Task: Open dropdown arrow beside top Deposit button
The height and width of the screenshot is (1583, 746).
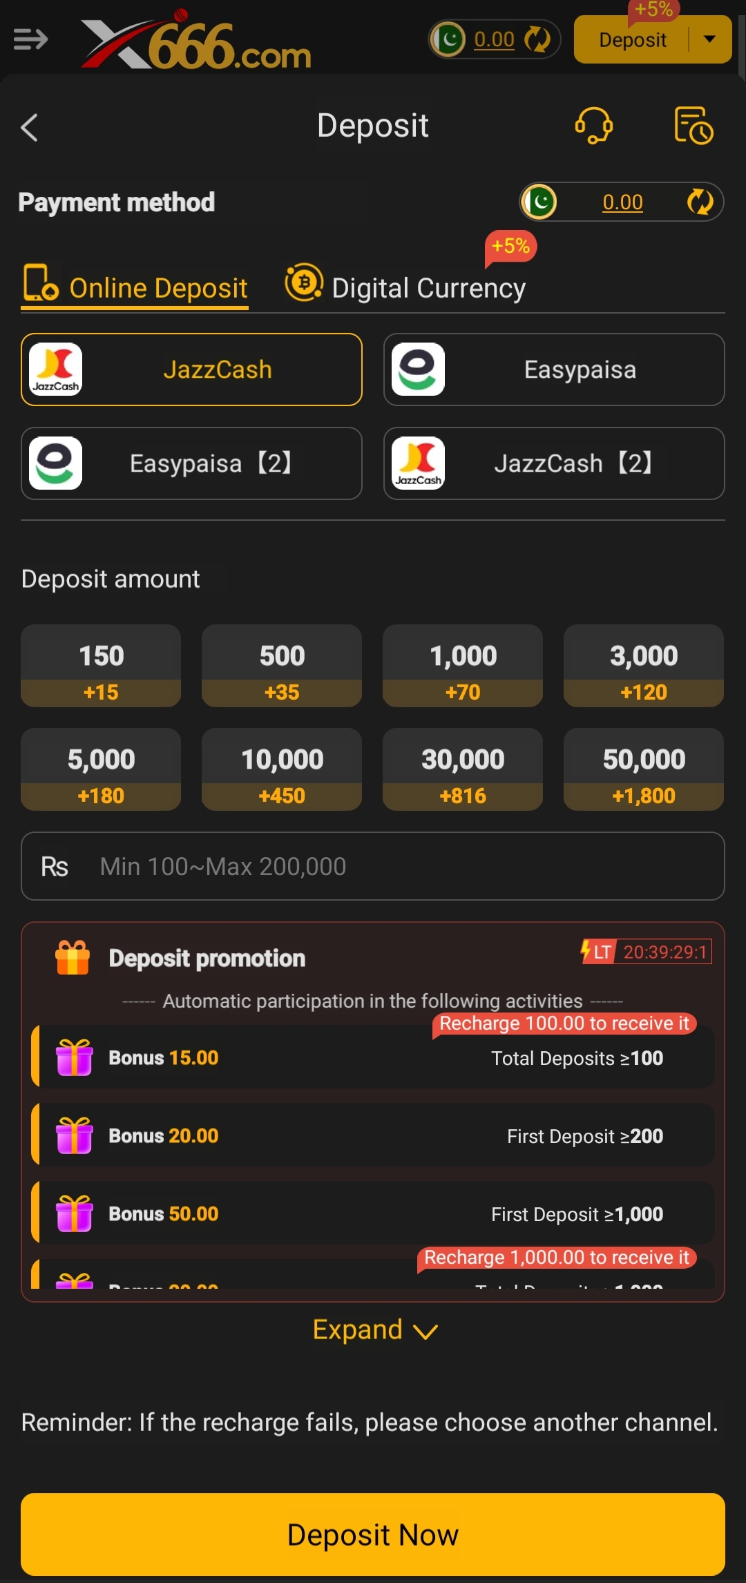Action: [709, 39]
